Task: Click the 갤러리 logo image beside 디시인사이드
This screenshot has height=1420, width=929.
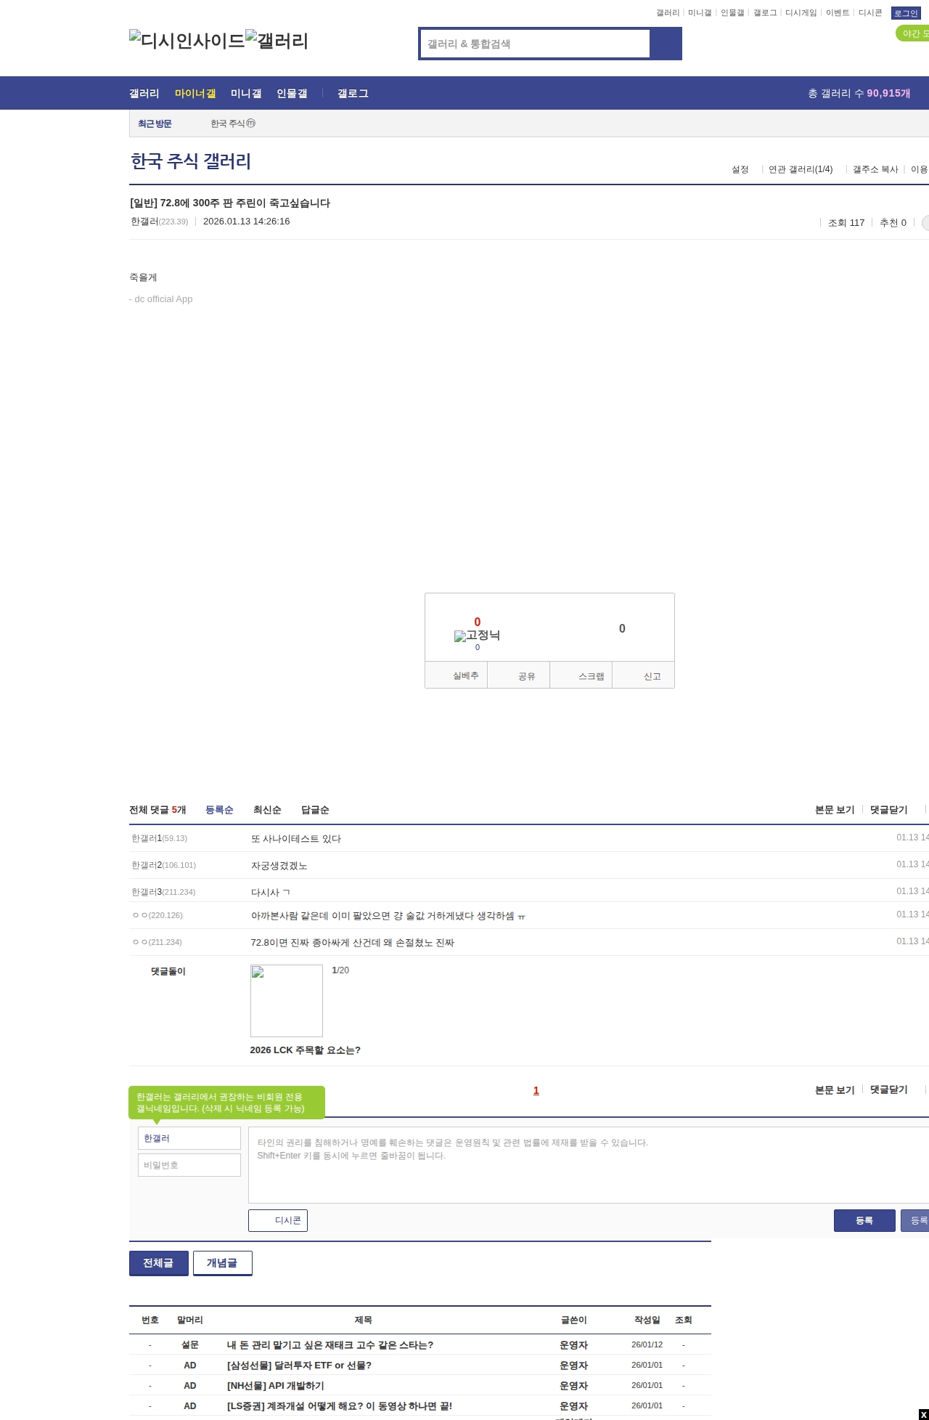Action: [277, 41]
